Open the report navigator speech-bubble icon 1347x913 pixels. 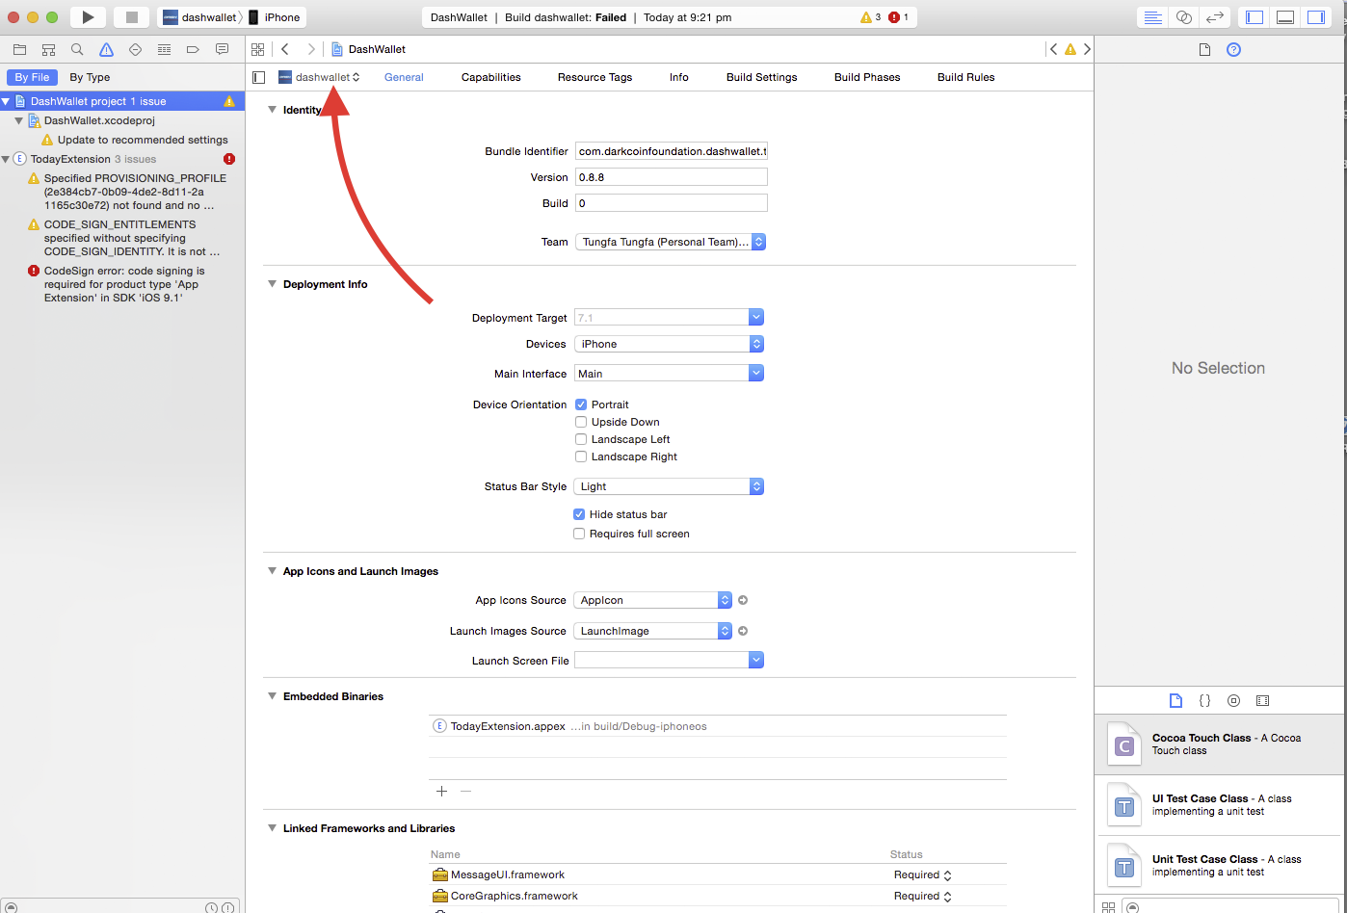click(222, 49)
